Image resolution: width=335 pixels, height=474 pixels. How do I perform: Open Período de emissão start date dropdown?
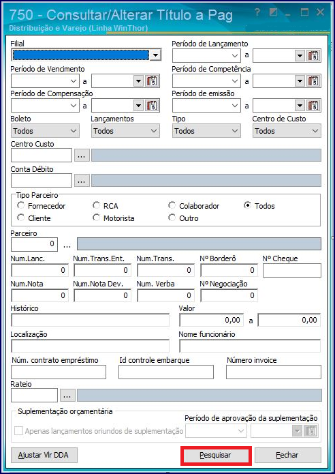click(235, 106)
